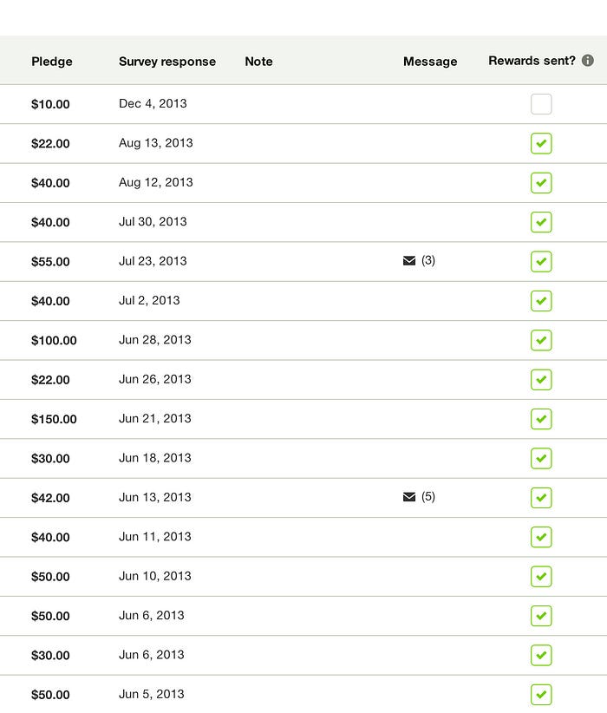Sort by the Survey response column header

(167, 62)
